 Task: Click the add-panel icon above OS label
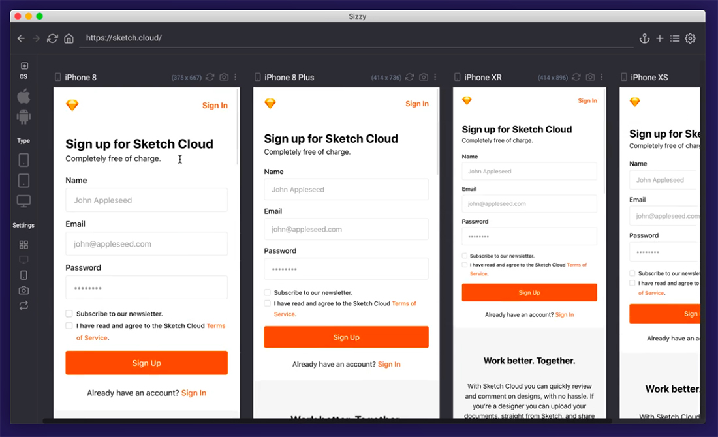(24, 66)
